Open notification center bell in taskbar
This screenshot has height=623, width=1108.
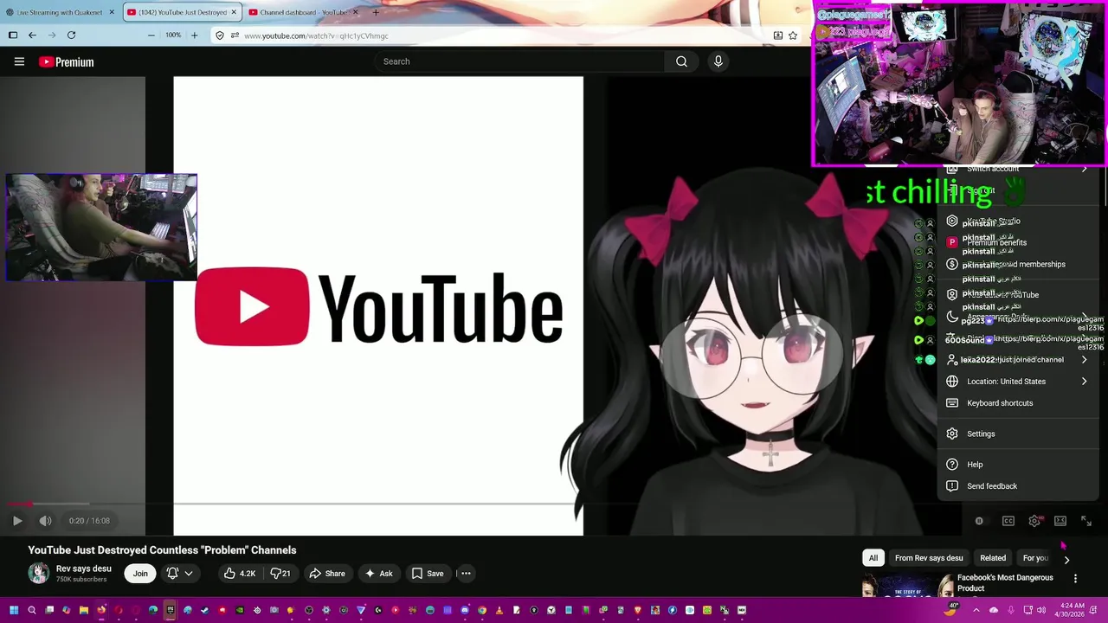pos(1095,610)
